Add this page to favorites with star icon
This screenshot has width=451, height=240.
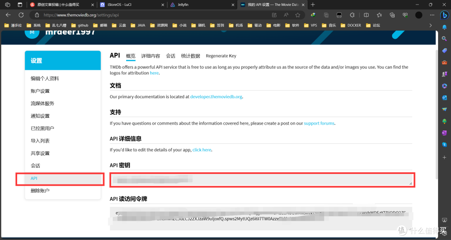tap(298, 15)
